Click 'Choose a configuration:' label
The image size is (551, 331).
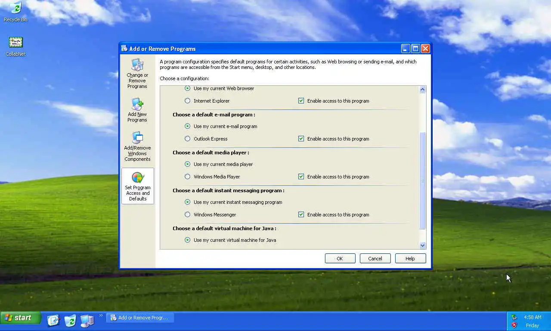184,78
